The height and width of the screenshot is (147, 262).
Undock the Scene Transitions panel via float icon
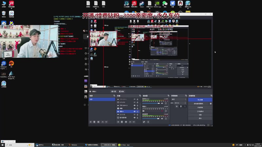click(186, 96)
